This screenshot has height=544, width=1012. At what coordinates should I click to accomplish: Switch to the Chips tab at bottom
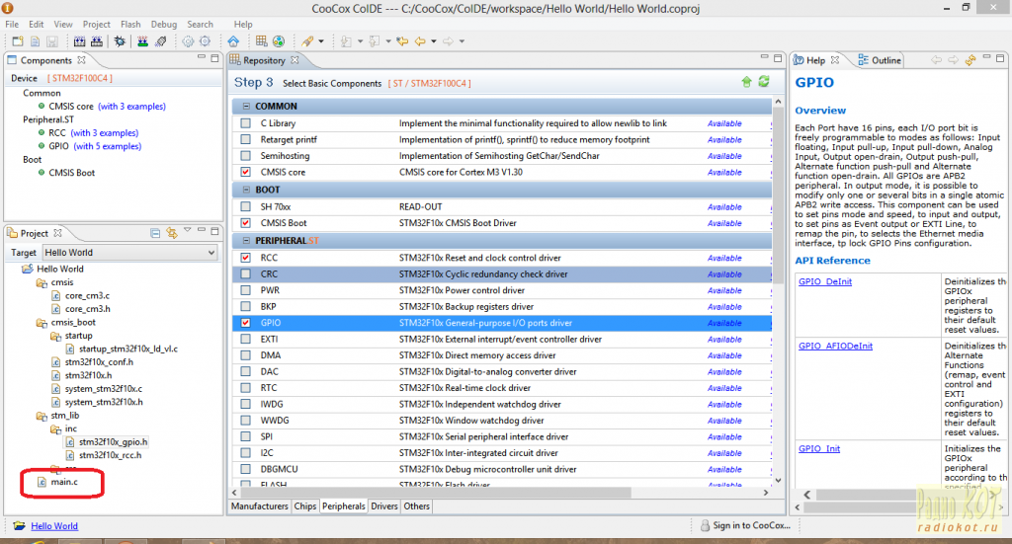305,505
